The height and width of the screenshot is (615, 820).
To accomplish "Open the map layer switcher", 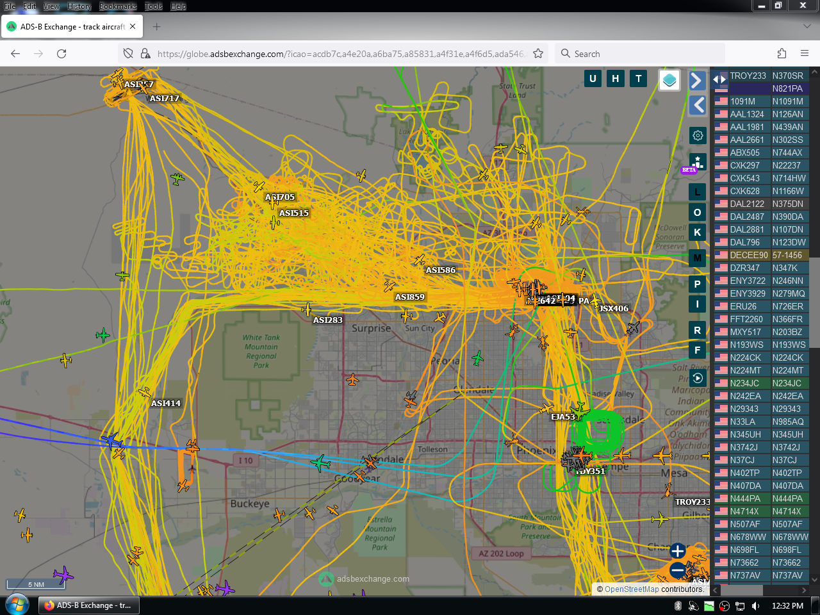I will [x=669, y=80].
